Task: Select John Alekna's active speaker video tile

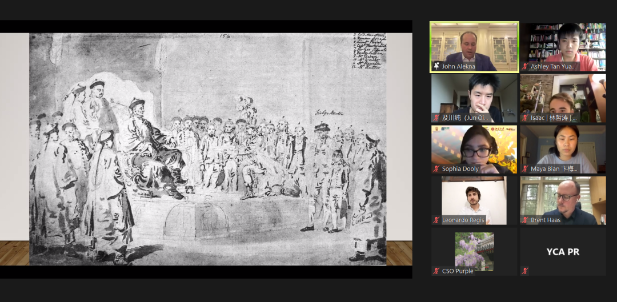Action: (x=474, y=47)
